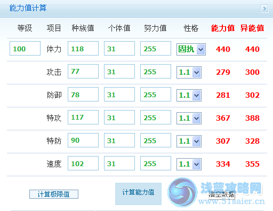This screenshot has height=211, width=273.
Task: Select 特防 individual value field 31
Action: point(119,140)
